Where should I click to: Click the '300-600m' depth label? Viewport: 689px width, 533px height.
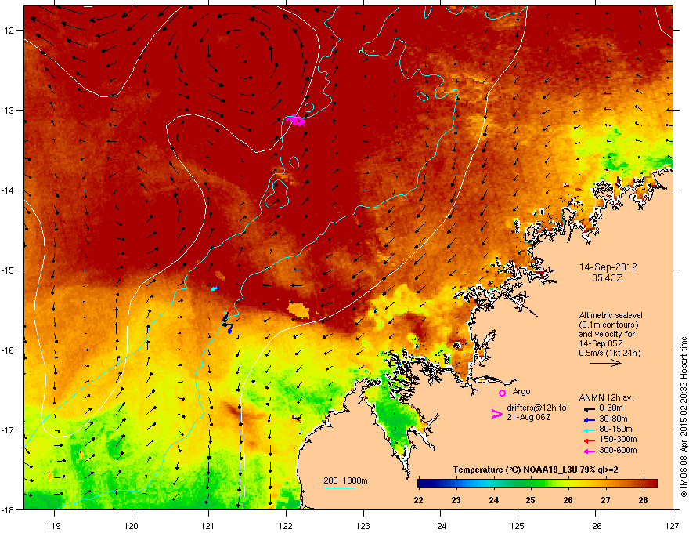618,450
